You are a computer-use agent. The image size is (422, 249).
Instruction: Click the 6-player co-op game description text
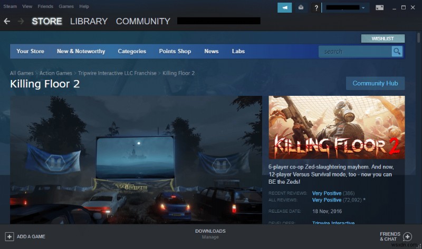pos(331,174)
